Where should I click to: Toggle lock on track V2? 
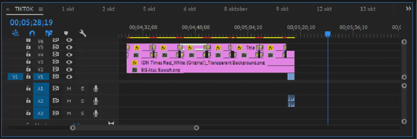pos(28,69)
